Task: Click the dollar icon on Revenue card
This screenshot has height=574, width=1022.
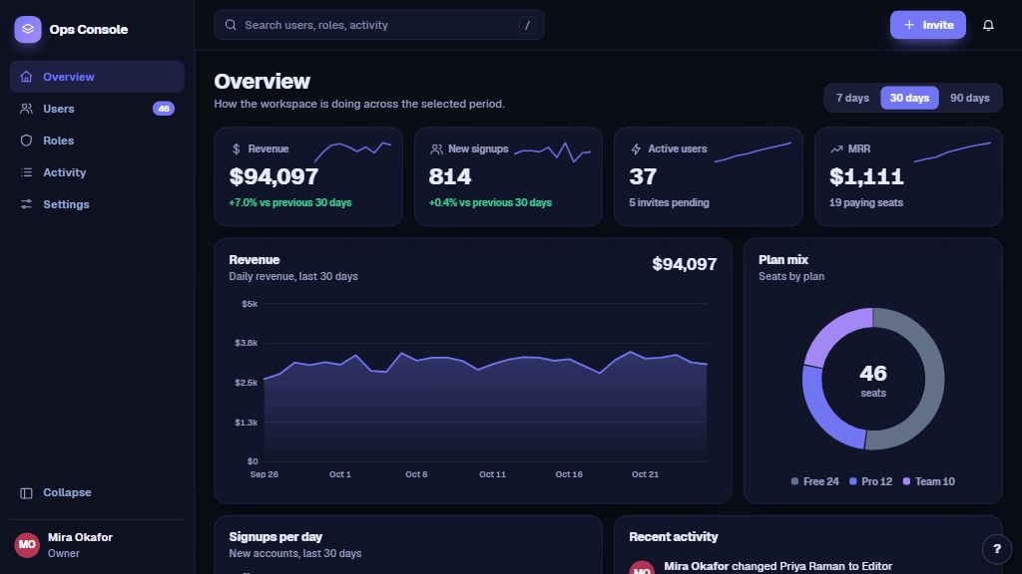Action: [x=236, y=149]
